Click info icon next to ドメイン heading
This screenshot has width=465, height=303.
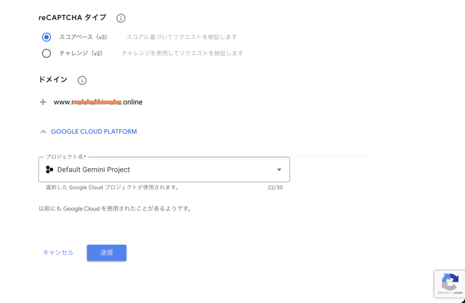click(82, 81)
